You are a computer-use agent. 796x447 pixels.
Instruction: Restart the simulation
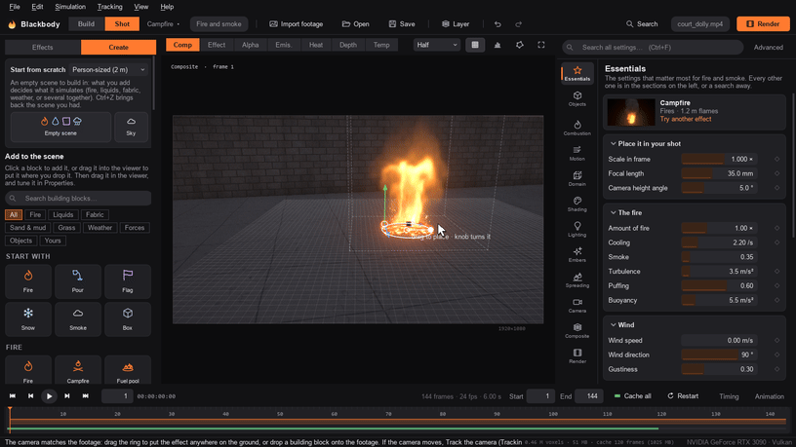point(683,395)
